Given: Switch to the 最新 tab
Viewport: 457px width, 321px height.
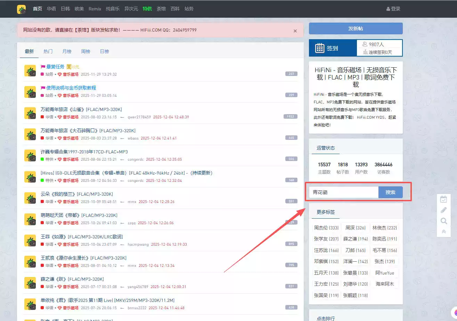Looking at the screenshot, I should pos(29,51).
